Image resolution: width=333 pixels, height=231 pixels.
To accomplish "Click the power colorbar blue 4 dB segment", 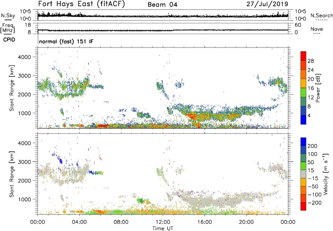I will pyautogui.click(x=303, y=120).
